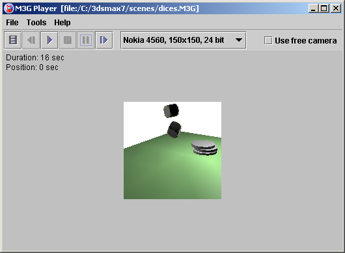The height and width of the screenshot is (253, 345).
Task: Open the Help menu
Action: 62,22
